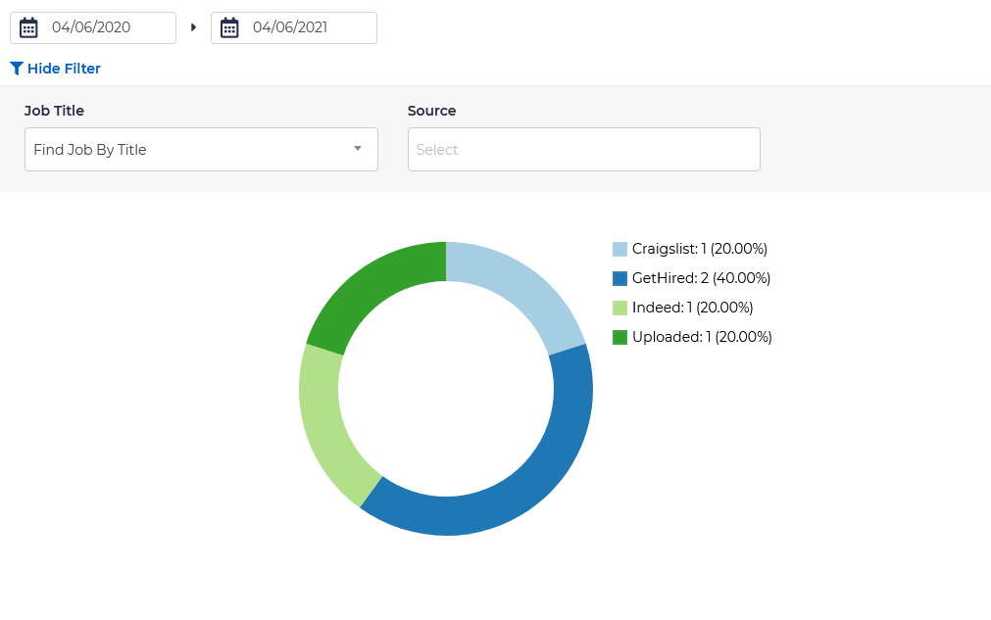The height and width of the screenshot is (620, 991).
Task: Open the Source select box
Action: click(583, 150)
